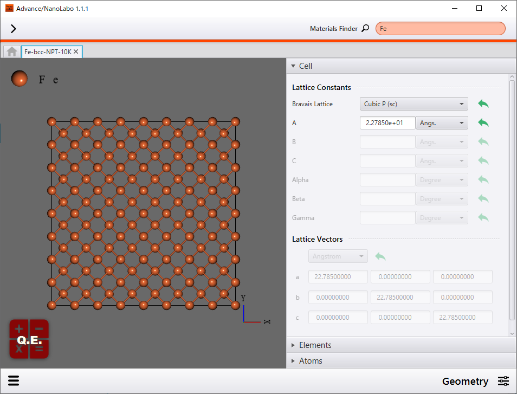The image size is (517, 394).
Task: Click the scrollbar down arrow in Cell panel
Action: (x=512, y=333)
